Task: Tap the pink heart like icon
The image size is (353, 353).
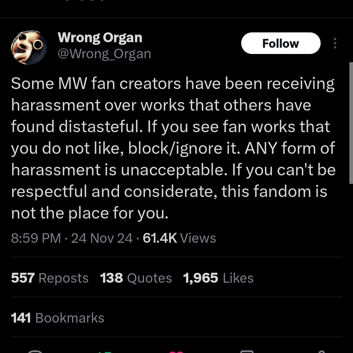Action: tap(176, 351)
